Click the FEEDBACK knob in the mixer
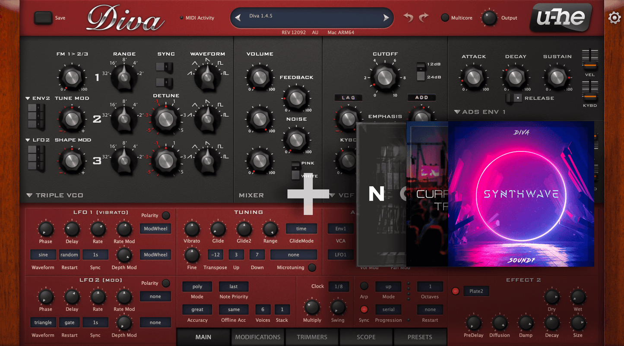Screen dimensions: 624x346 pos(296,98)
